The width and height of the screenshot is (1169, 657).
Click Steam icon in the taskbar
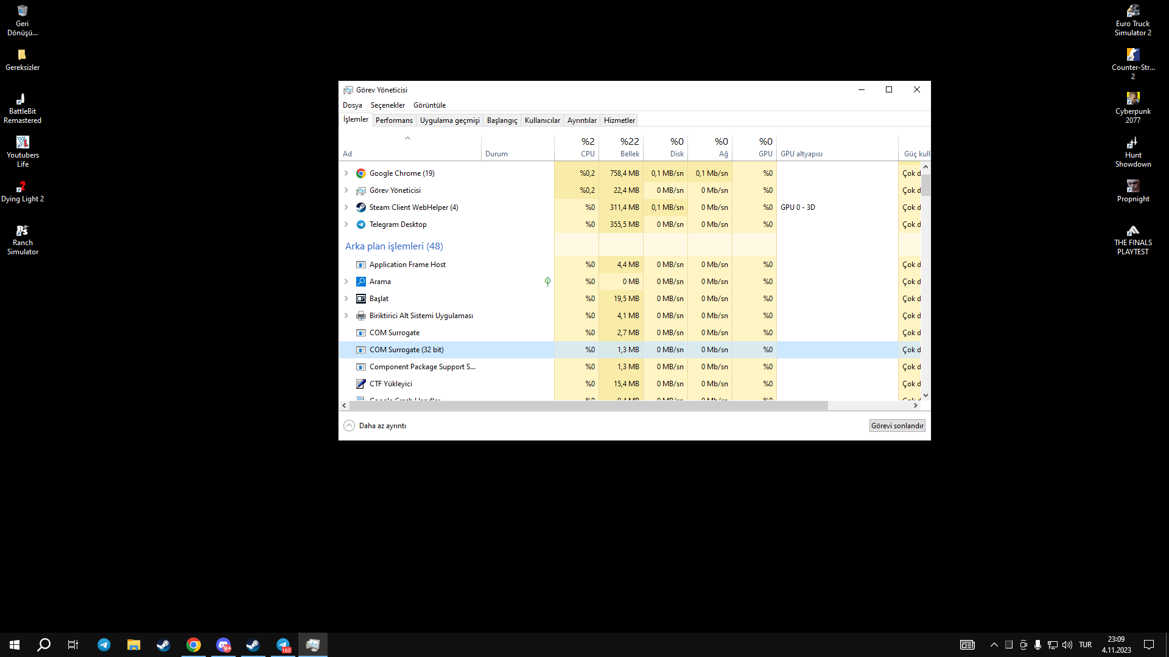click(163, 645)
